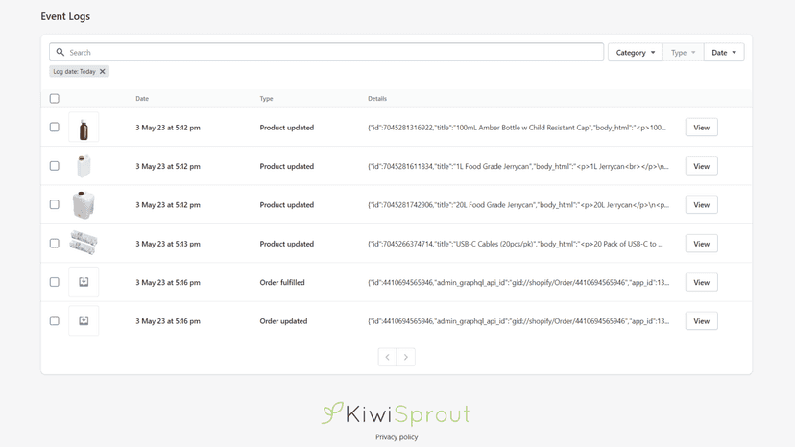Image resolution: width=795 pixels, height=447 pixels.
Task: Click the 1L Food Grade Jerrycan details text
Action: 518,166
